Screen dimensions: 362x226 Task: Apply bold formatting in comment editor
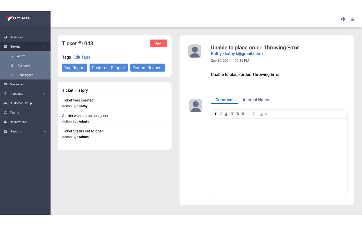216,114
